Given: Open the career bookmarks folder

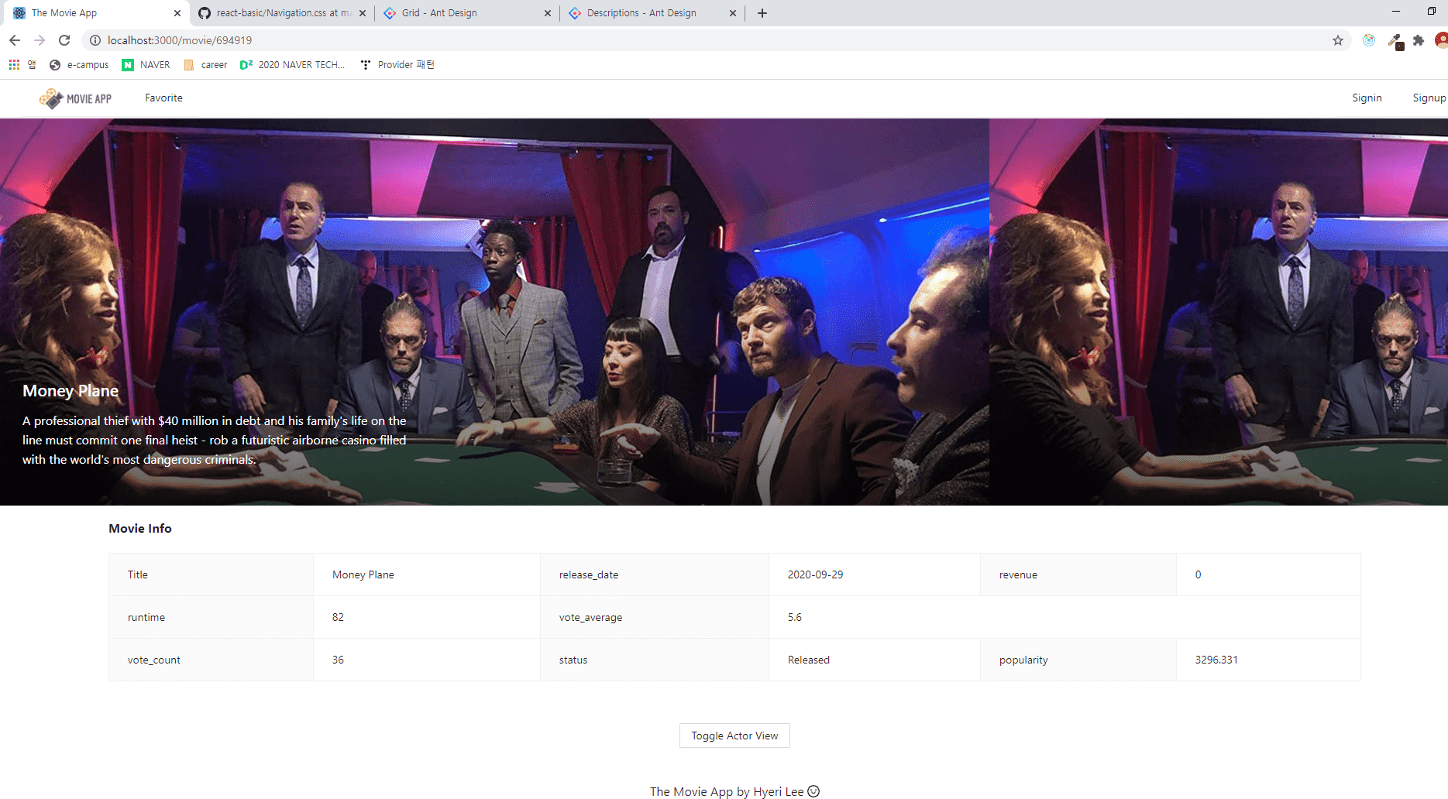Looking at the screenshot, I should click(x=206, y=65).
